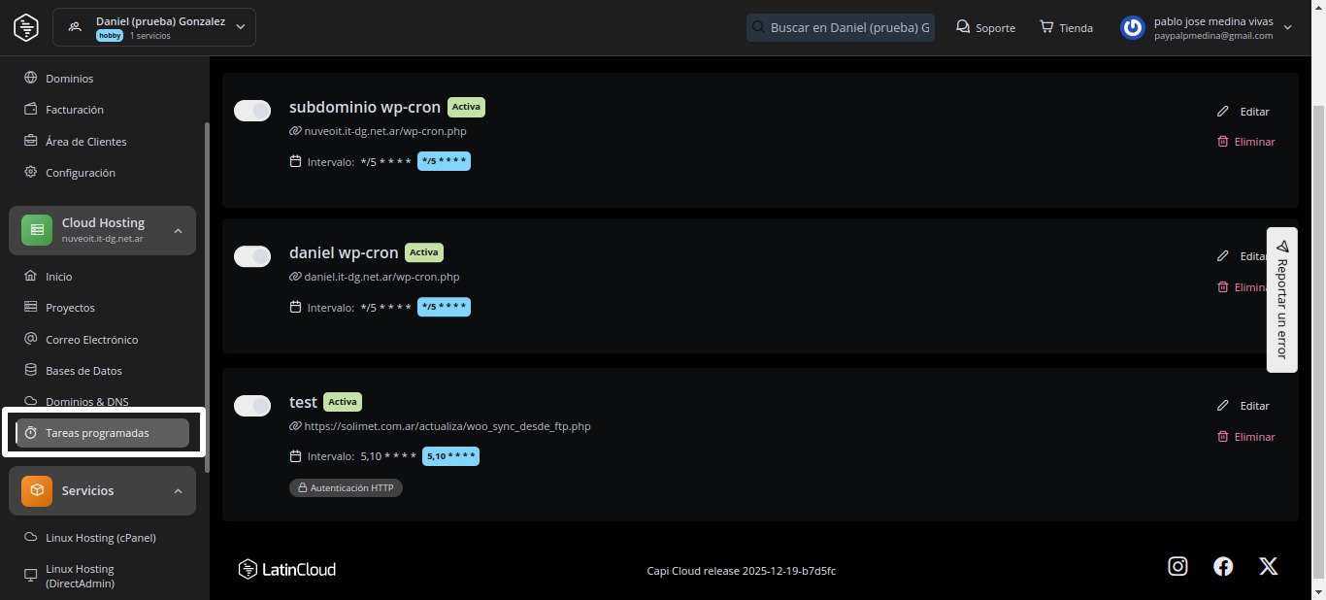Viewport: 1326px width, 600px height.
Task: Open Bases de Datos in sidebar
Action: pos(83,371)
